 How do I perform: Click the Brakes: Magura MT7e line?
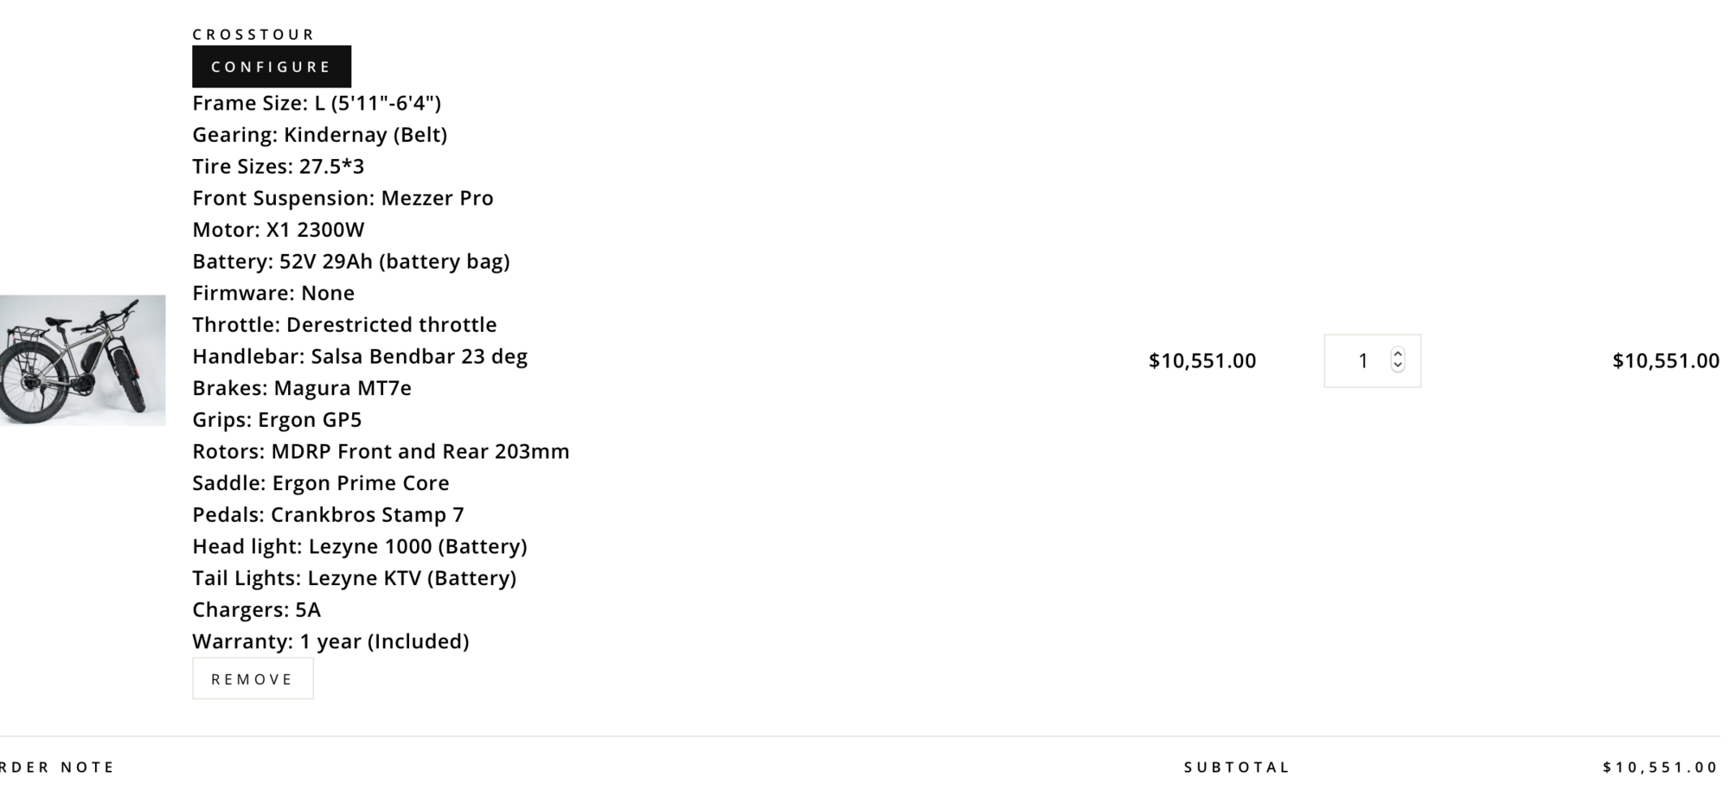coord(302,388)
